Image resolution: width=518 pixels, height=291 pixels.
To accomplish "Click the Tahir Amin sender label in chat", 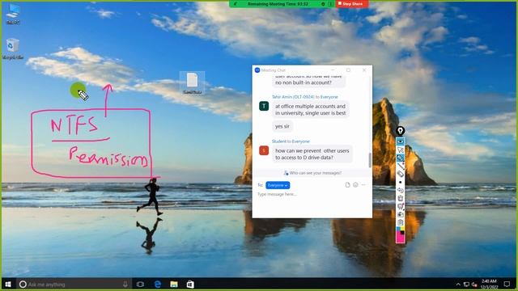I will point(304,97).
